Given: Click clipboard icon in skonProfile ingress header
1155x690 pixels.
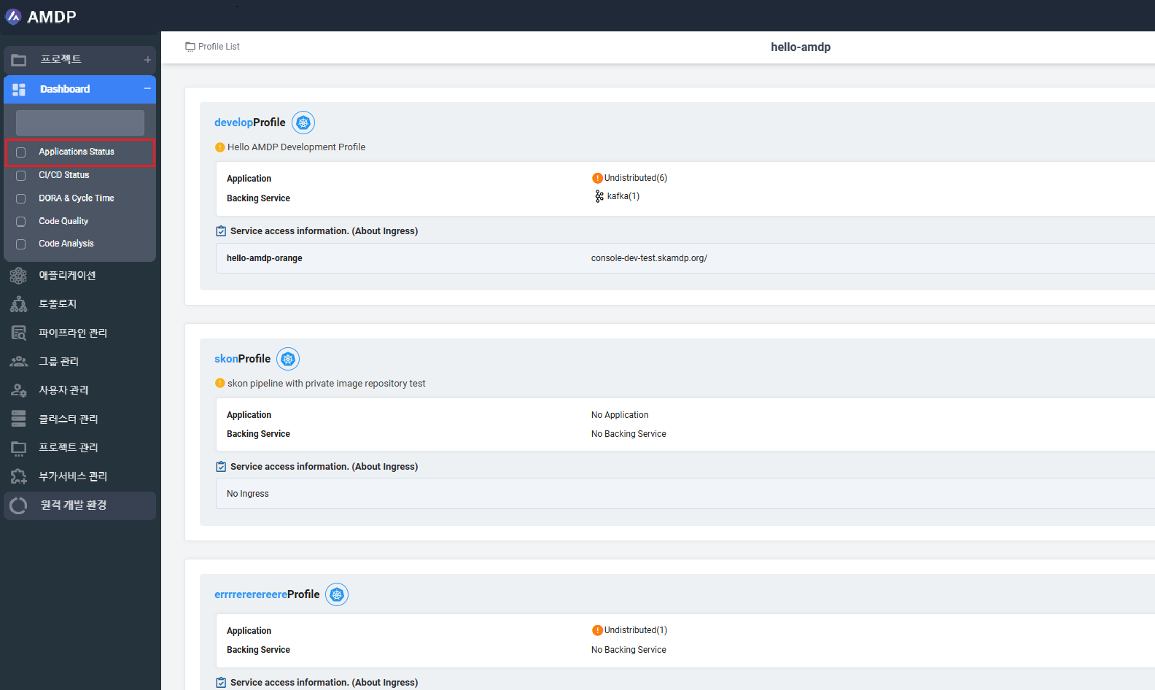Looking at the screenshot, I should (221, 467).
